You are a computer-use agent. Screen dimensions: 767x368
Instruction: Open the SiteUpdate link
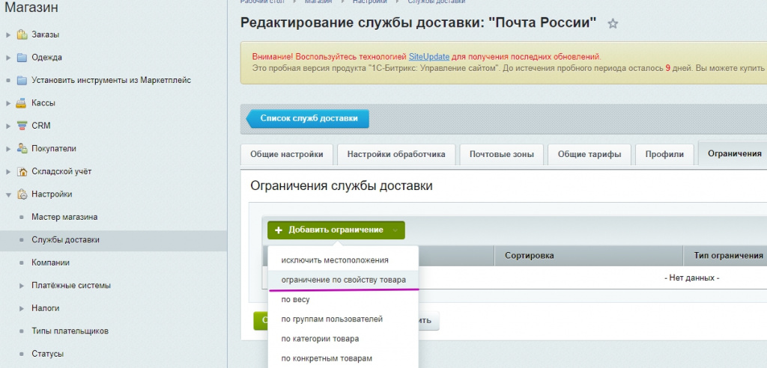(429, 57)
